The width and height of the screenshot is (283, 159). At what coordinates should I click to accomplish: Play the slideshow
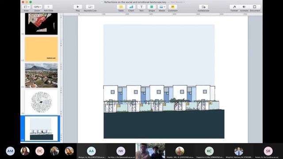pyautogui.click(x=78, y=7)
